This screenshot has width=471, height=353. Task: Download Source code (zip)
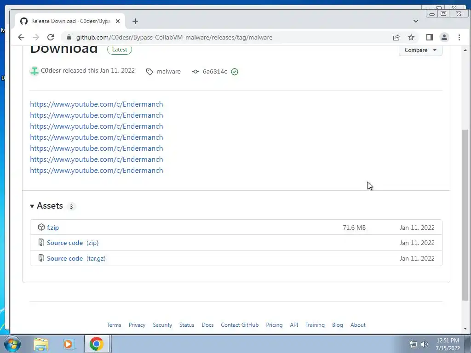click(72, 243)
